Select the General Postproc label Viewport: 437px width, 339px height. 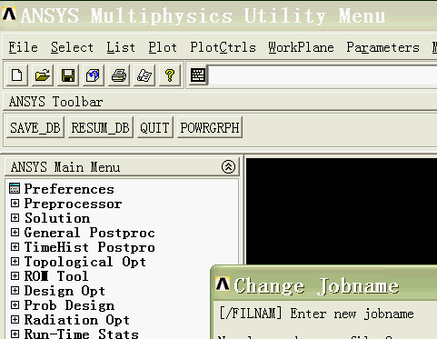point(90,233)
